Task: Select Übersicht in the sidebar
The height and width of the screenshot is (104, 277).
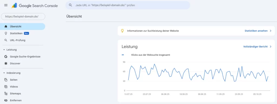Action: pos(22,27)
